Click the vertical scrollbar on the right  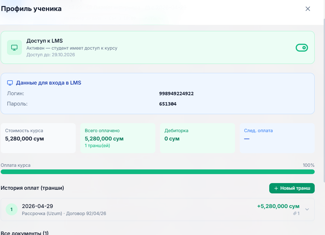point(324,100)
